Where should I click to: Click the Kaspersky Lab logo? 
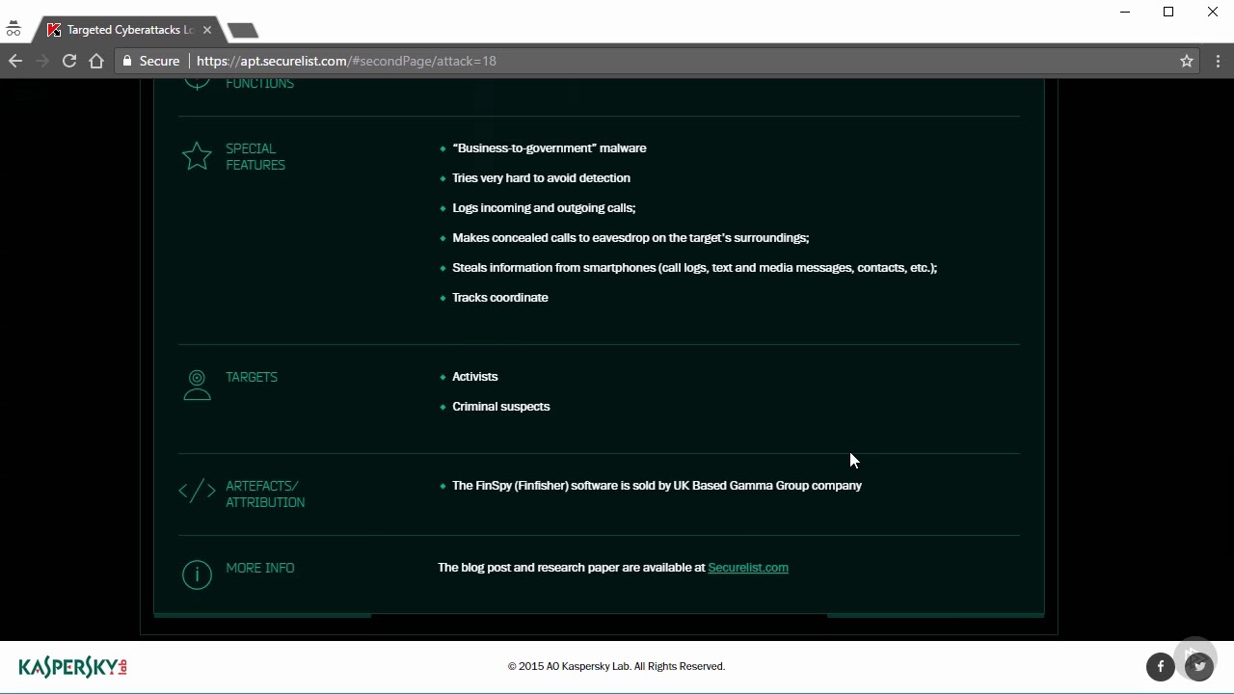(73, 667)
